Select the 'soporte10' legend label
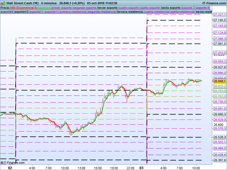 click(x=21, y=12)
